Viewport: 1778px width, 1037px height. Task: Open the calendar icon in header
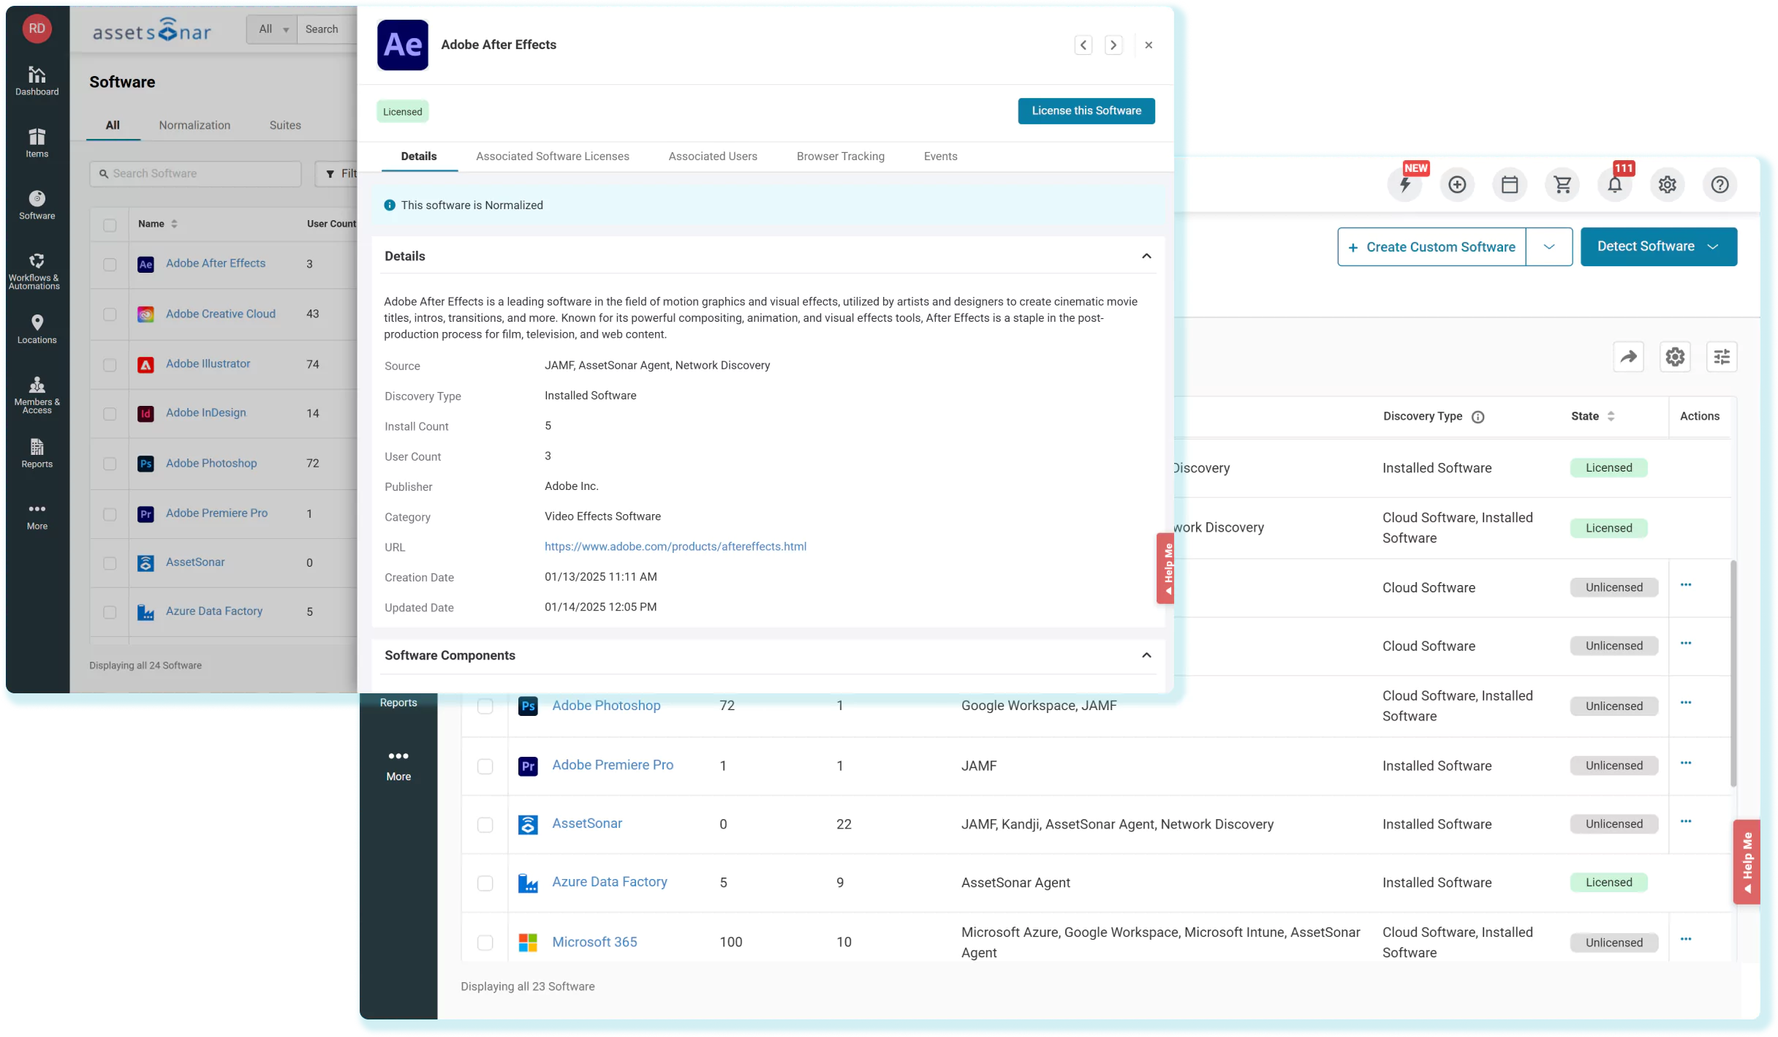(1510, 184)
